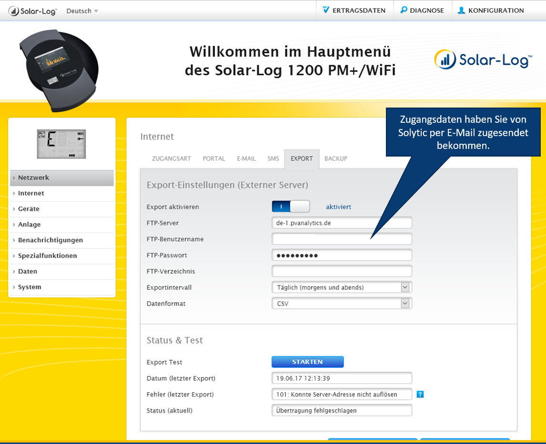The image size is (546, 444).
Task: Switch to the SMS tab
Action: pyautogui.click(x=273, y=158)
